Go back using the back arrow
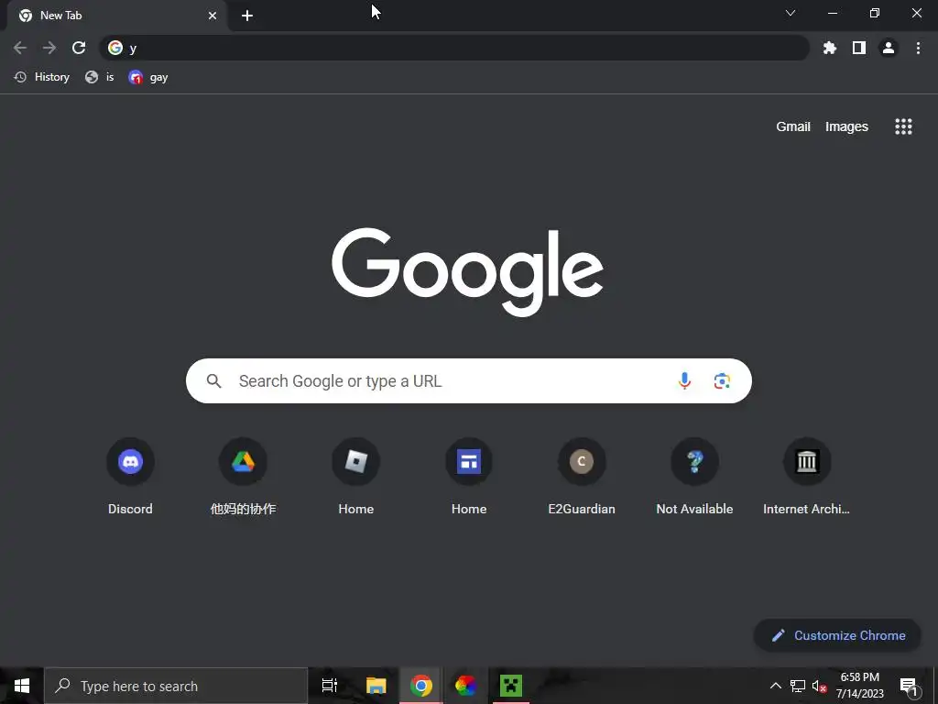This screenshot has height=704, width=938. tap(20, 48)
